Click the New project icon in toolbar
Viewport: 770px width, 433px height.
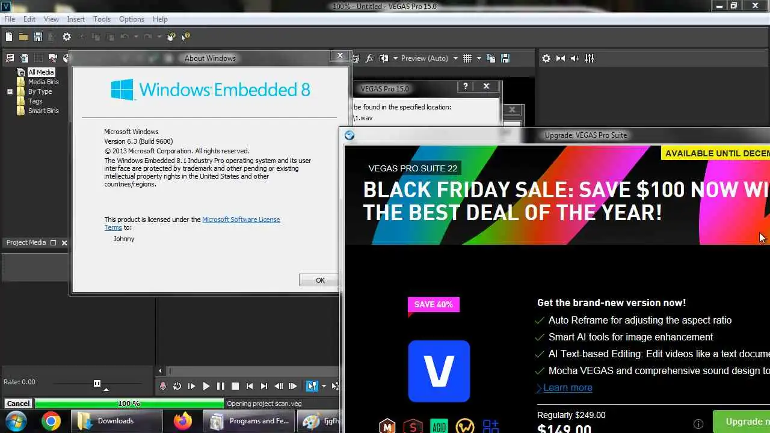coord(9,37)
